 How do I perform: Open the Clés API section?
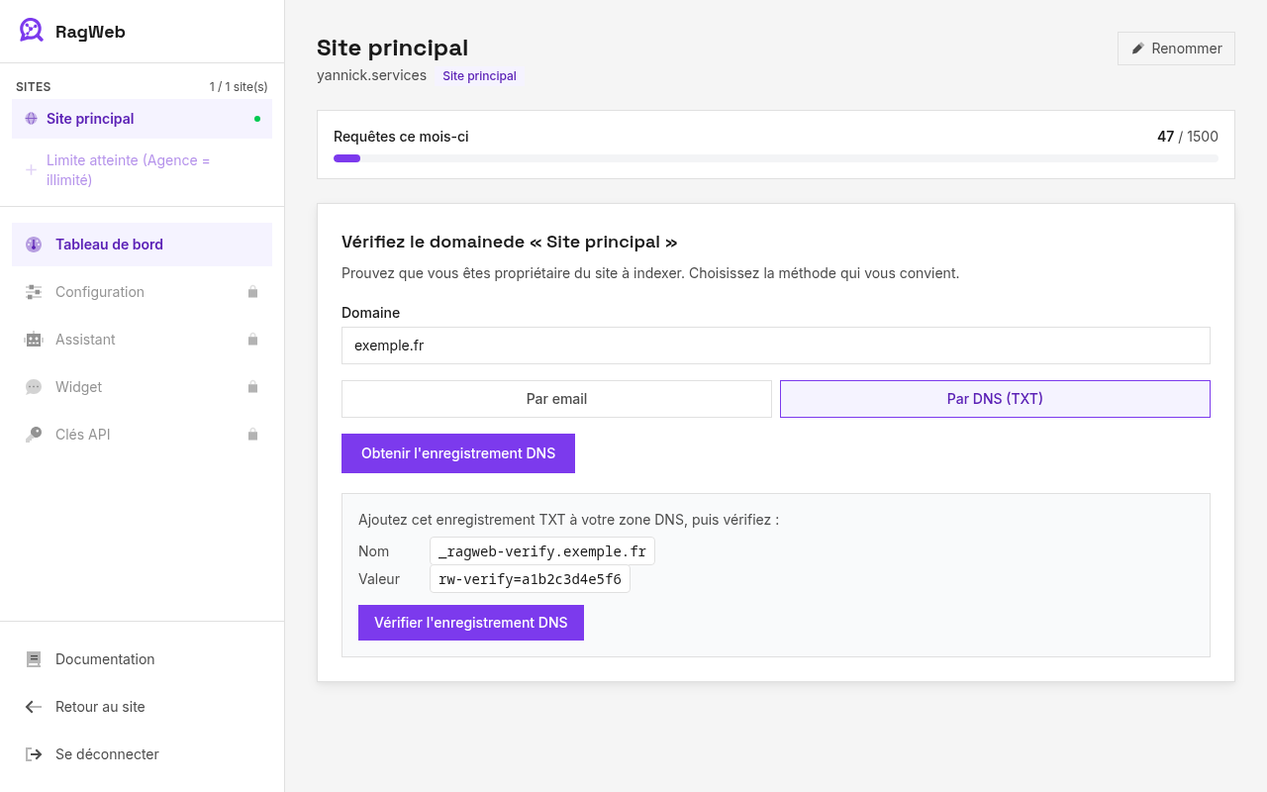(x=142, y=435)
